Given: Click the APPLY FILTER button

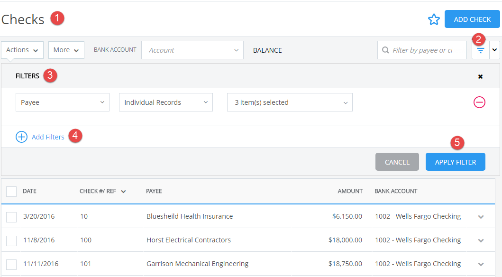Looking at the screenshot, I should pyautogui.click(x=455, y=162).
